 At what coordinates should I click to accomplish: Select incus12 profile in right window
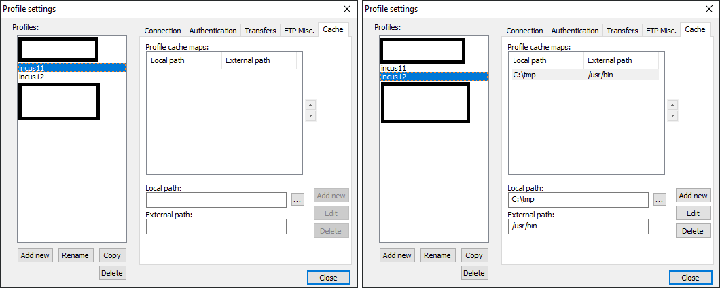coord(433,77)
